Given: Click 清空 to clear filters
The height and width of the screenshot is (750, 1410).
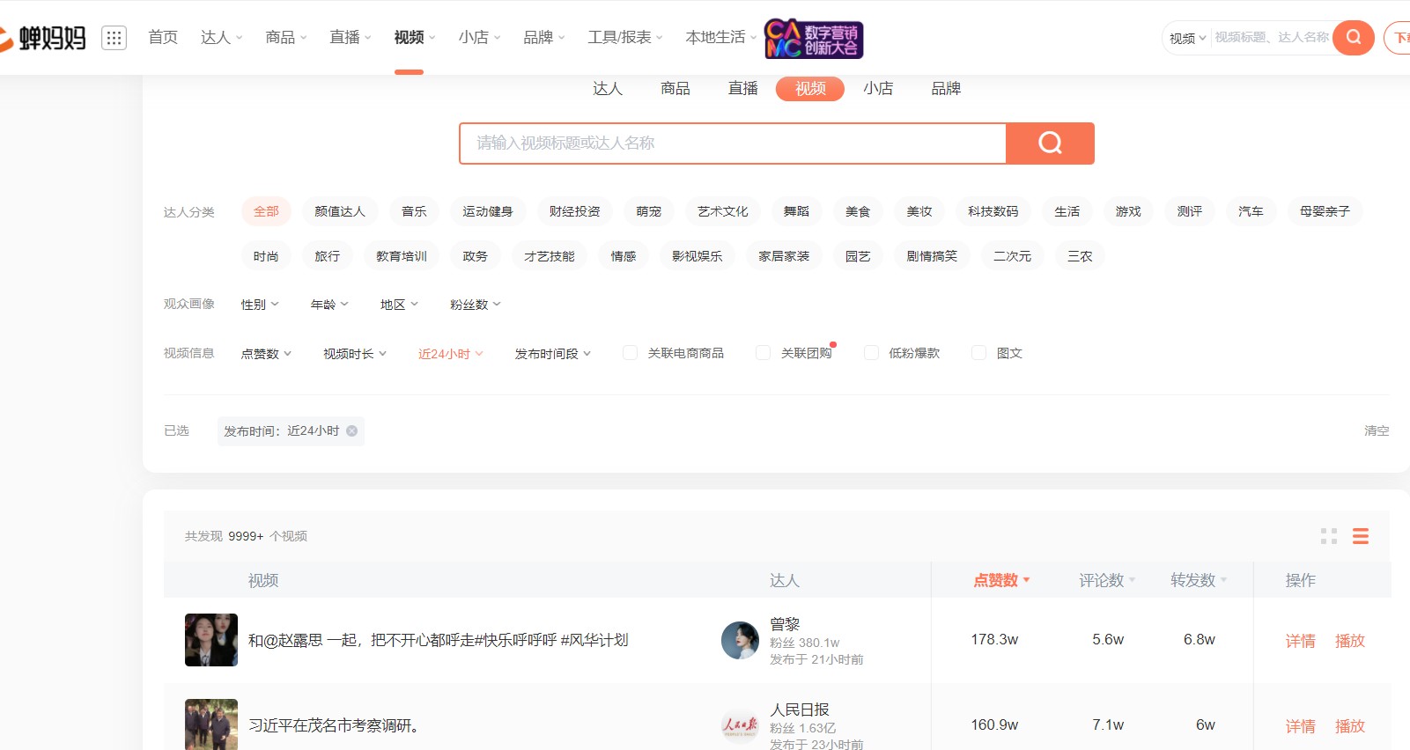Looking at the screenshot, I should [x=1377, y=430].
